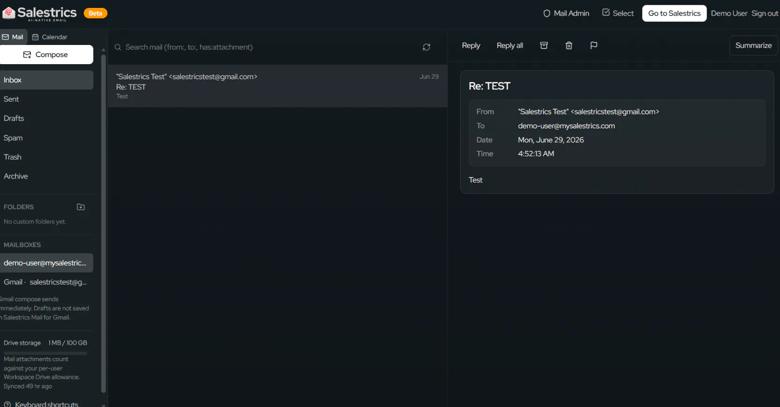
Task: Open the Re: TEST email in list
Action: [x=278, y=86]
